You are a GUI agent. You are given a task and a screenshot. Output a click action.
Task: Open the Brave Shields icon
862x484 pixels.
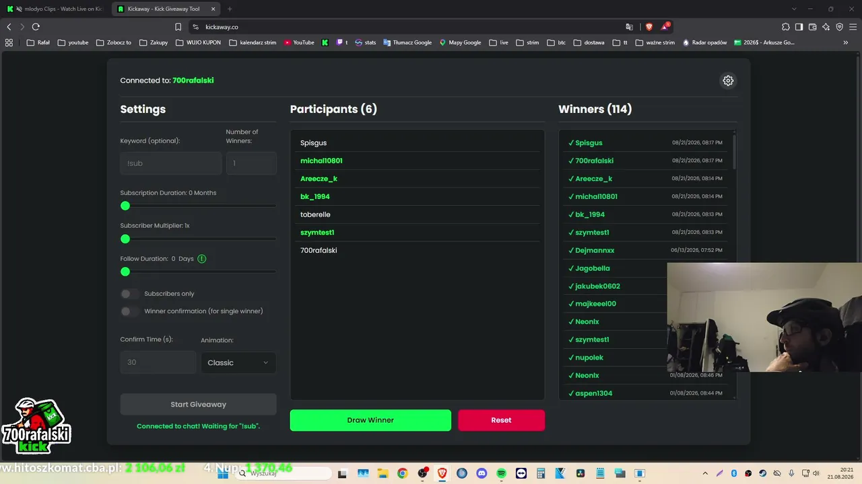click(649, 27)
